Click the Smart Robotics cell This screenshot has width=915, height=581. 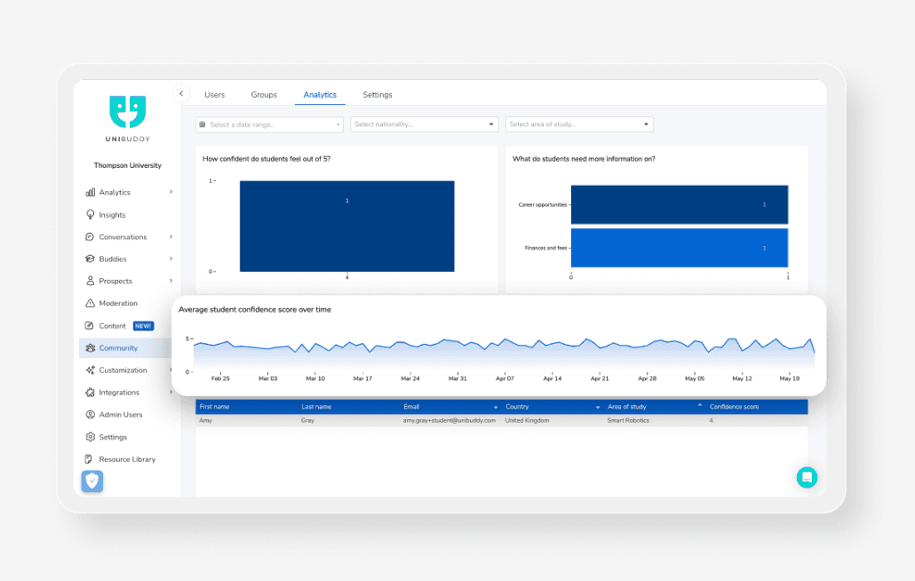point(628,420)
